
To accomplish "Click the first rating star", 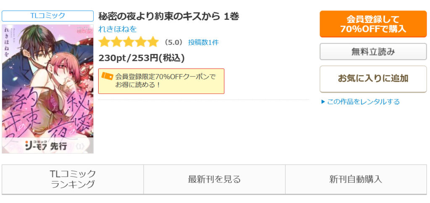I will click(104, 42).
